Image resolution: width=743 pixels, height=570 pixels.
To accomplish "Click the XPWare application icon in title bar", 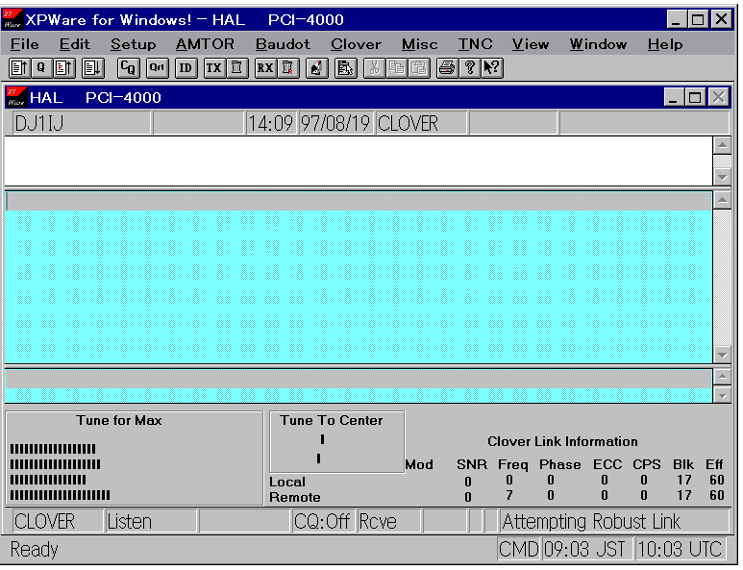I will click(12, 19).
